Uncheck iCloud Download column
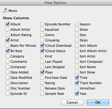112x109 pixels. coord(42,46)
